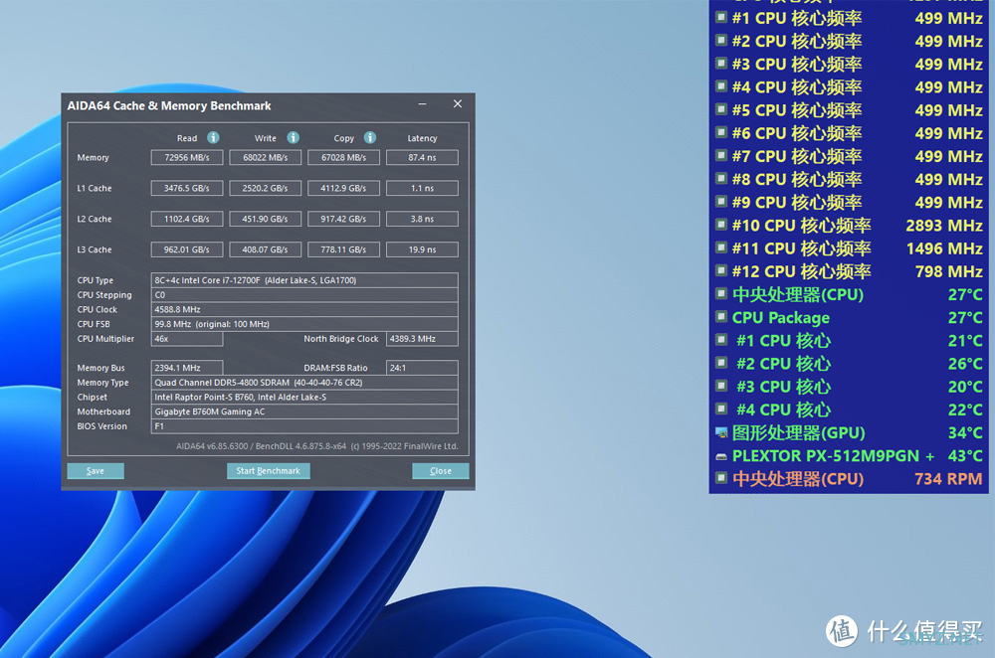The width and height of the screenshot is (995, 658).
Task: Select L2 Cache Write 451.90 GB/s
Action: (x=266, y=219)
